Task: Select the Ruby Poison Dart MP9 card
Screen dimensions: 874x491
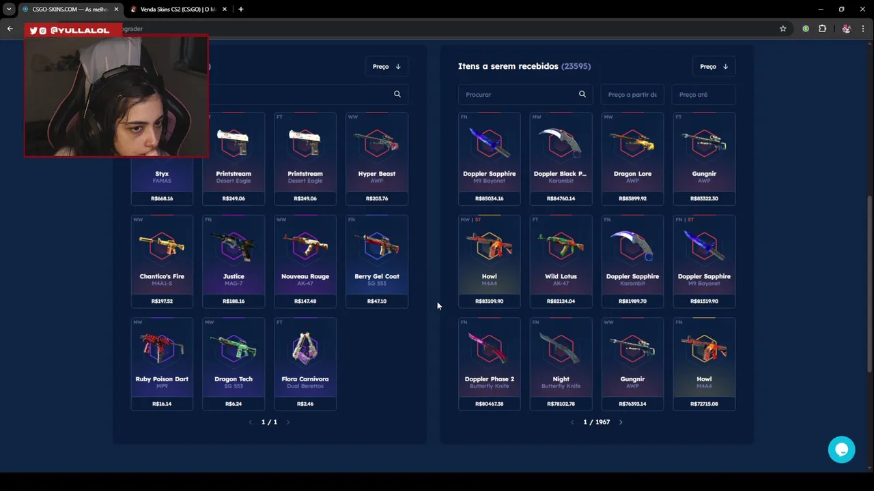Action: [x=162, y=364]
